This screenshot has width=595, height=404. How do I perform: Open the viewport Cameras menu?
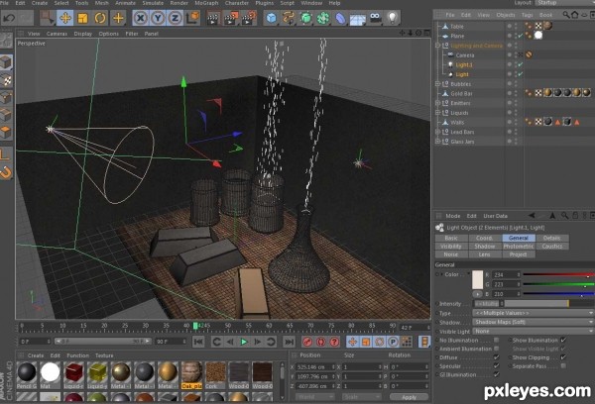pyautogui.click(x=57, y=34)
